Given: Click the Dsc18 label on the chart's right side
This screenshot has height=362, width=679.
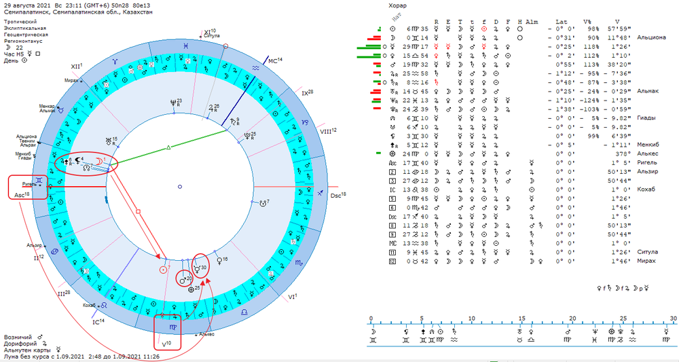Looking at the screenshot, I should 338,196.
